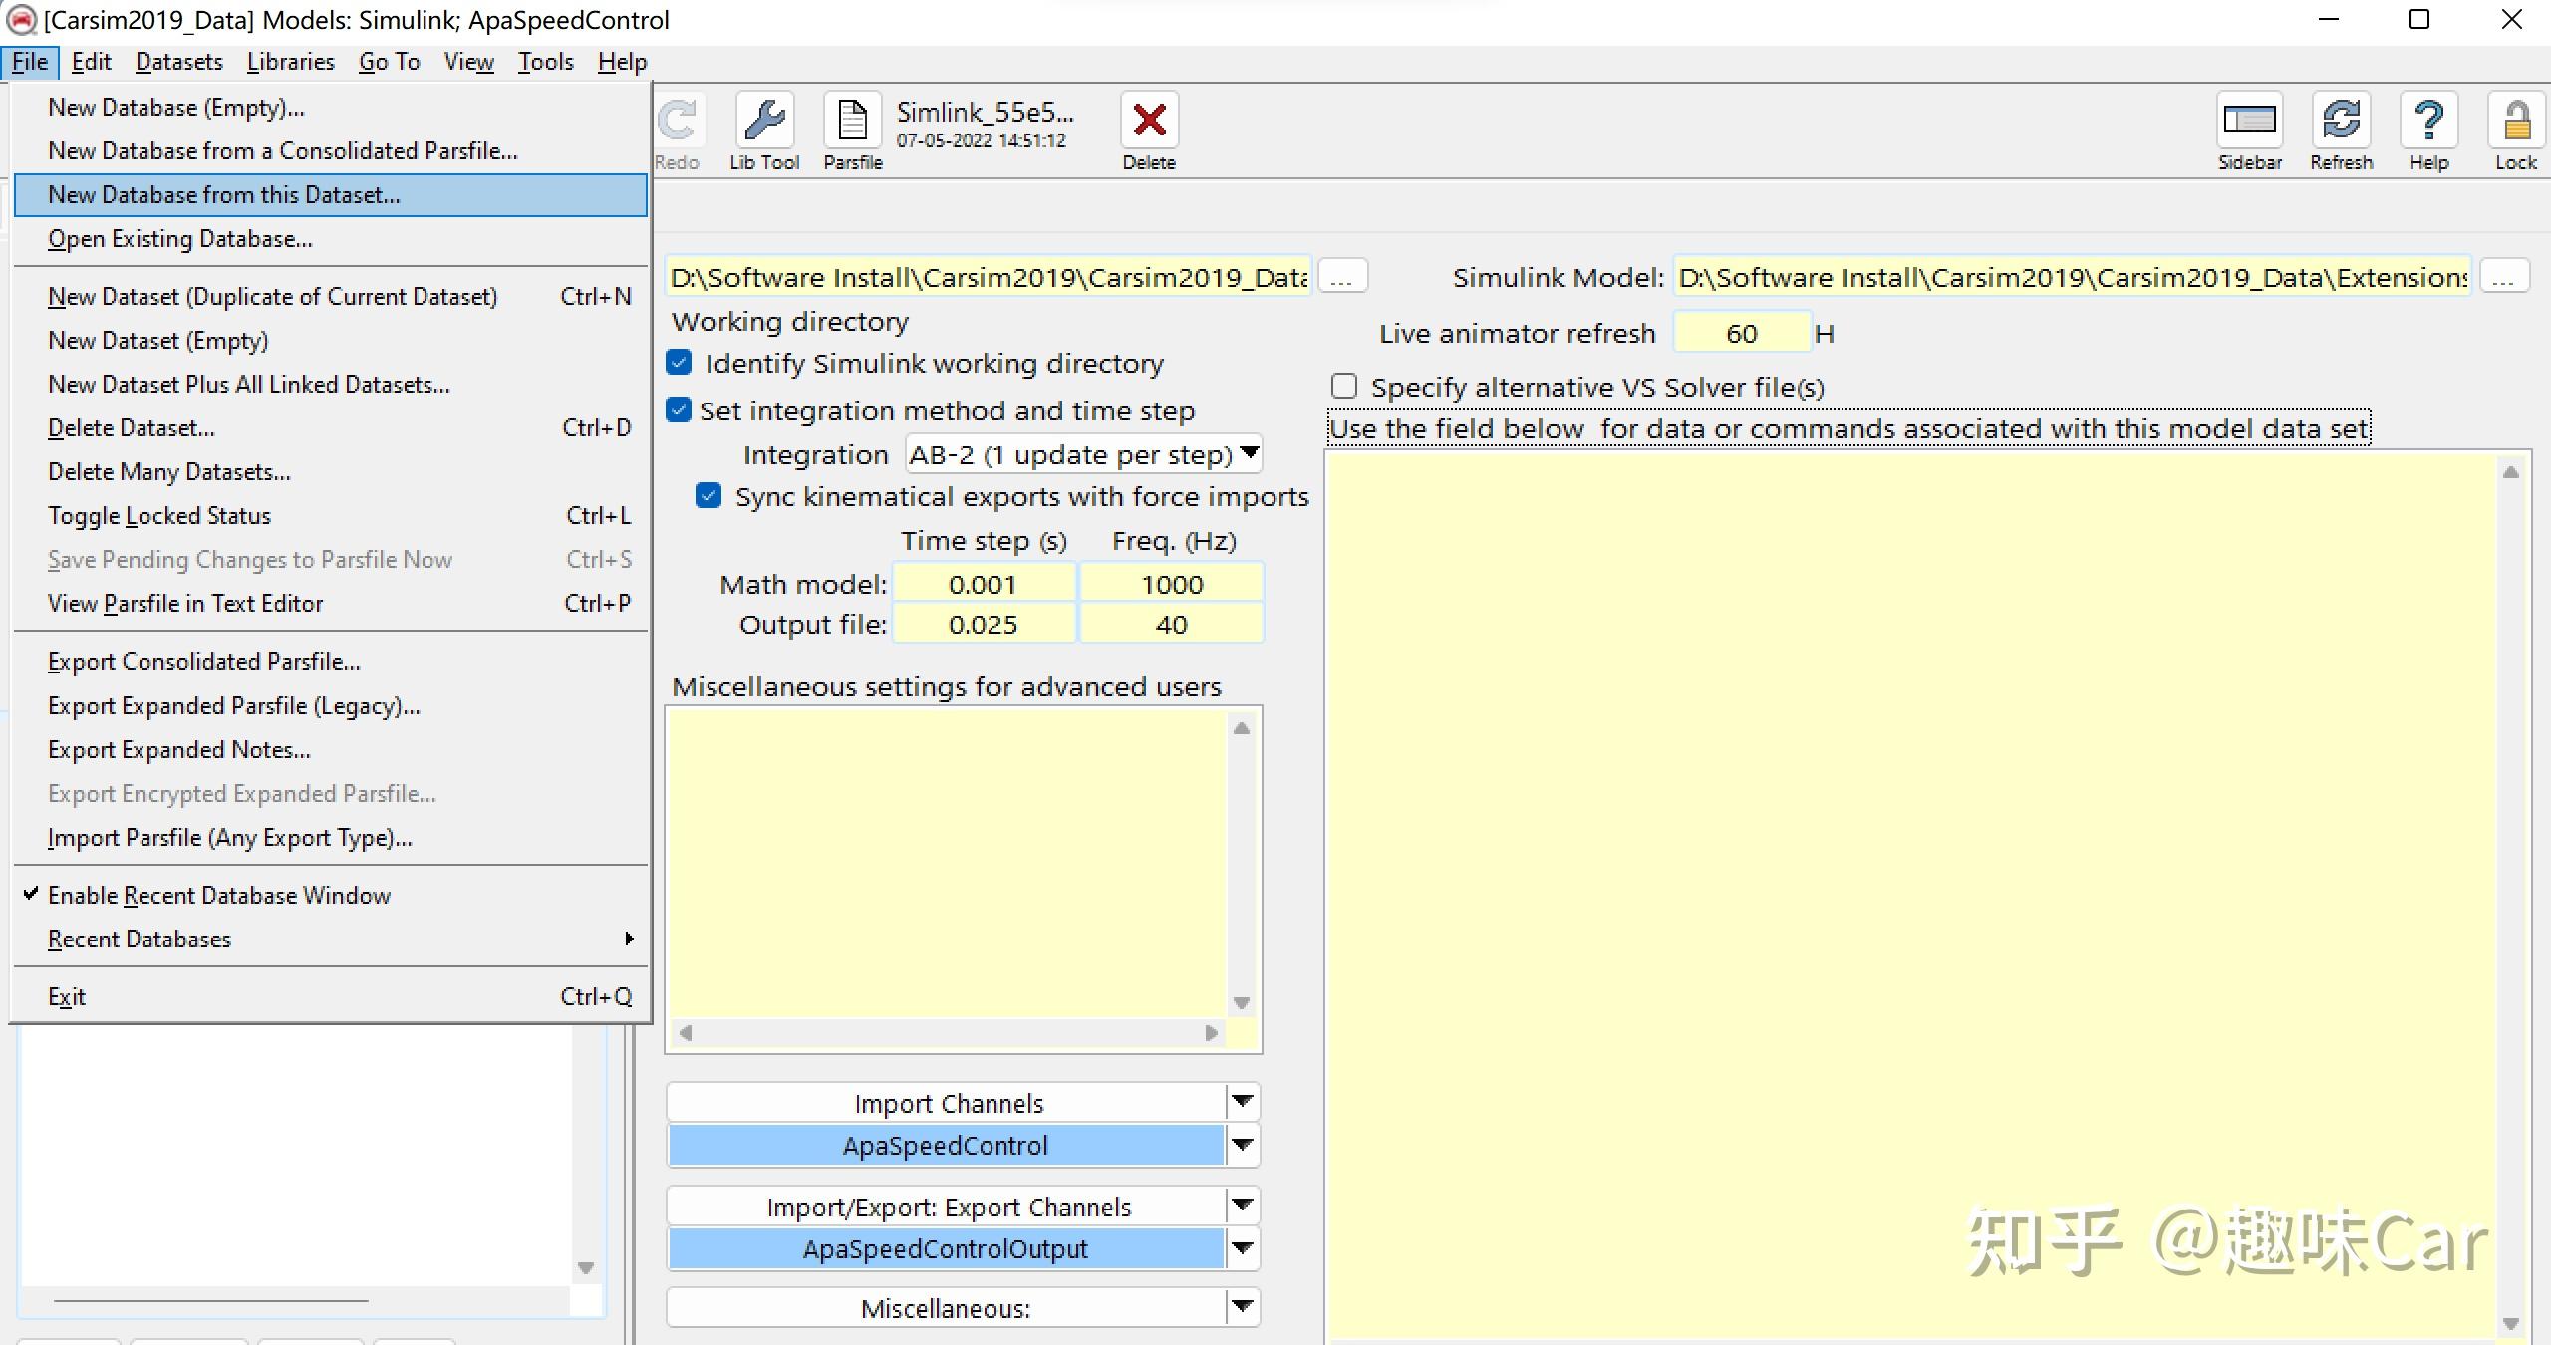This screenshot has width=2551, height=1345.
Task: Click the Lock padlock icon
Action: coord(2515,123)
